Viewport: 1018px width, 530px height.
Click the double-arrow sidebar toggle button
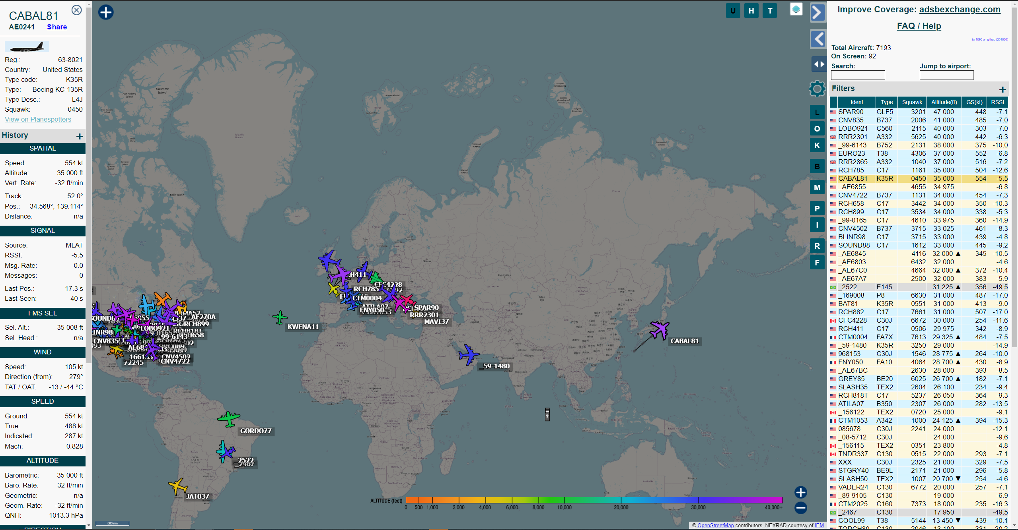click(x=819, y=64)
